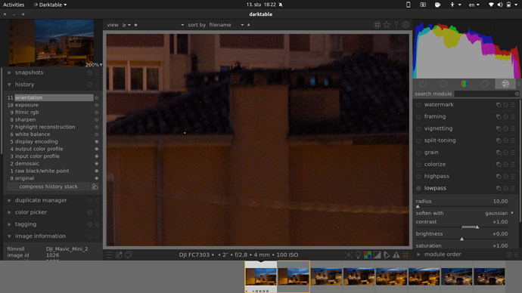This screenshot has height=293, width=522.
Task: Select the second filmstrip thumbnail
Action: tap(294, 276)
